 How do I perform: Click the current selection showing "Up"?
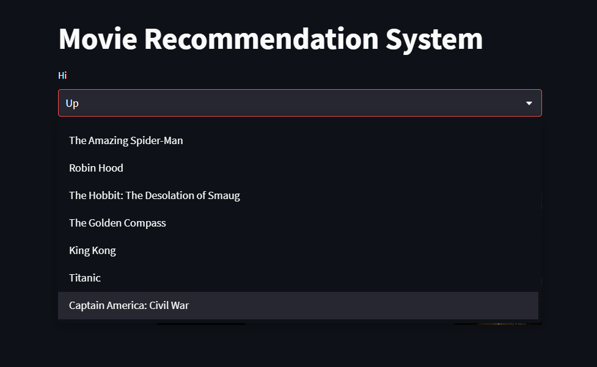coord(72,103)
